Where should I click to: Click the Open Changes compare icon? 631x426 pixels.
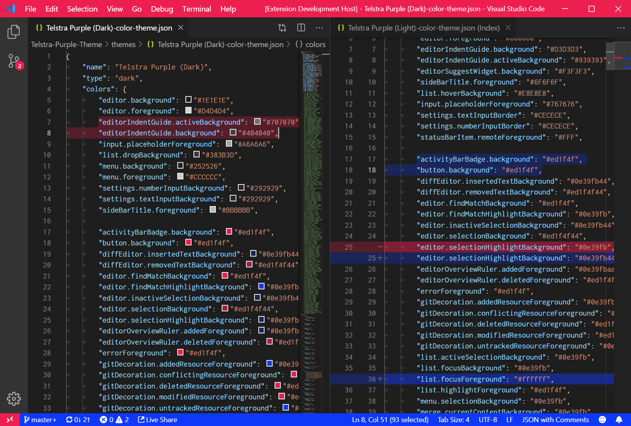tap(282, 28)
